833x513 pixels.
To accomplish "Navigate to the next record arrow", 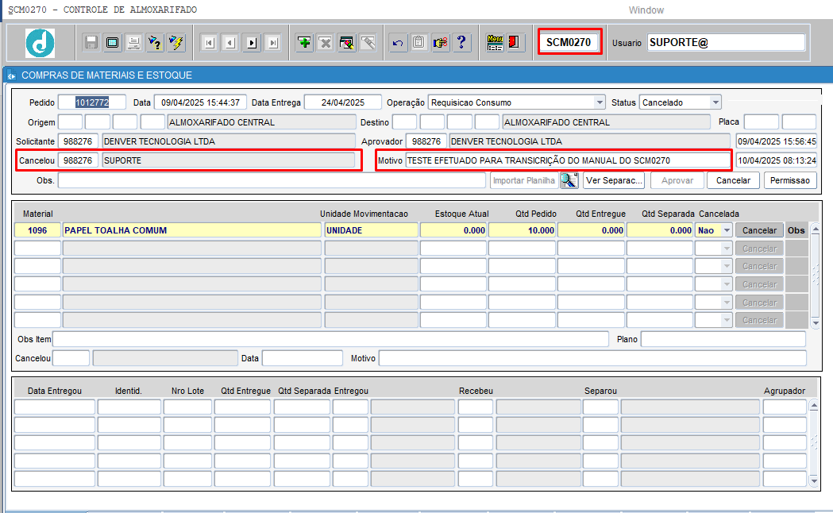I will [252, 43].
